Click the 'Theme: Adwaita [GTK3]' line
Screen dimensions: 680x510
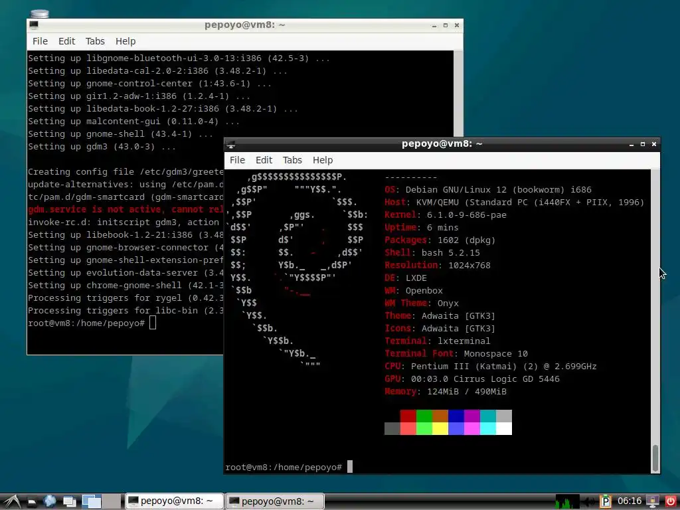(440, 315)
